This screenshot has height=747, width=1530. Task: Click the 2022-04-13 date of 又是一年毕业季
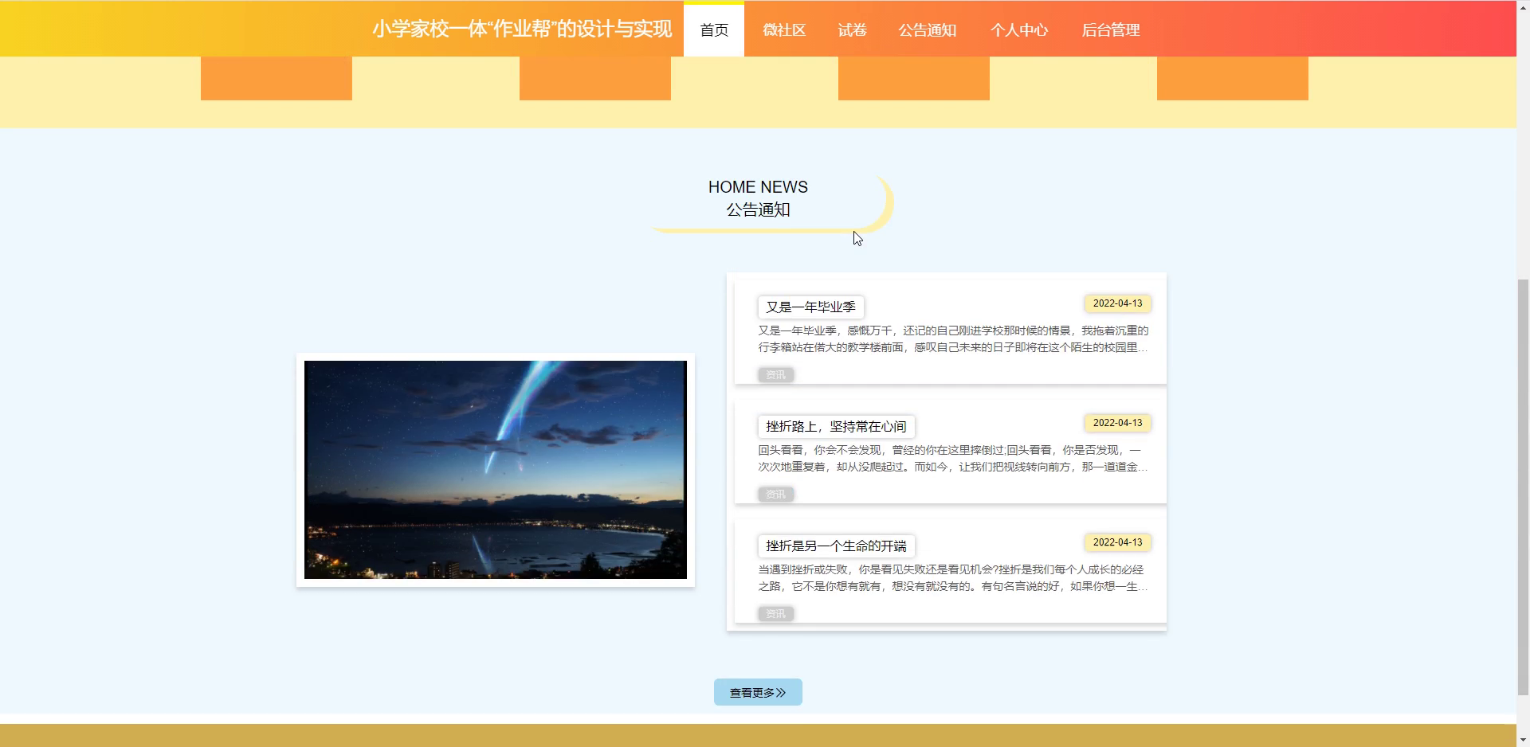[x=1117, y=303]
